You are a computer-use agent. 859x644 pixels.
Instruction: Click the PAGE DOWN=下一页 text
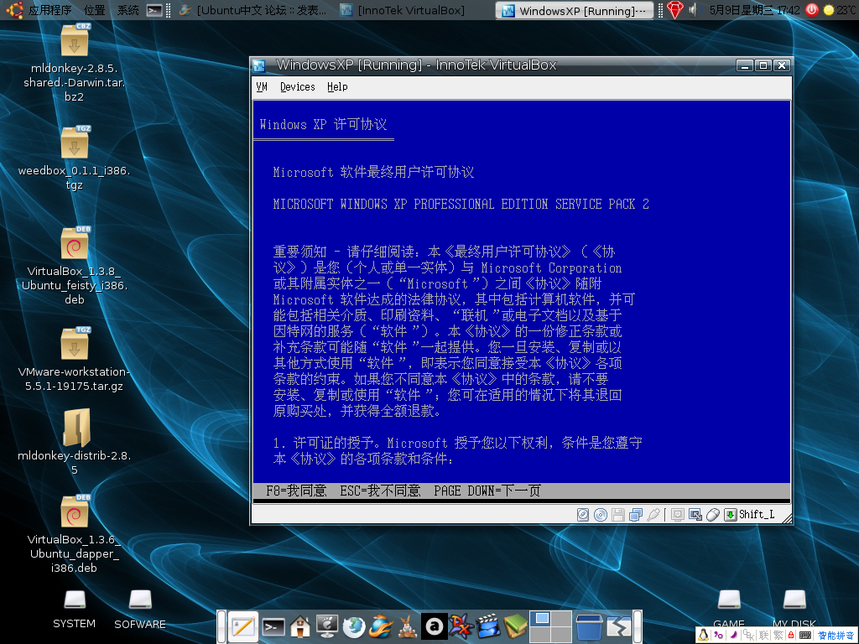pyautogui.click(x=487, y=491)
